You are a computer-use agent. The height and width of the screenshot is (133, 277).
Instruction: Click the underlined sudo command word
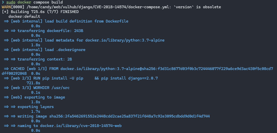pos(11,2)
